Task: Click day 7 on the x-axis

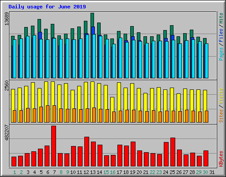Action: [54, 172]
